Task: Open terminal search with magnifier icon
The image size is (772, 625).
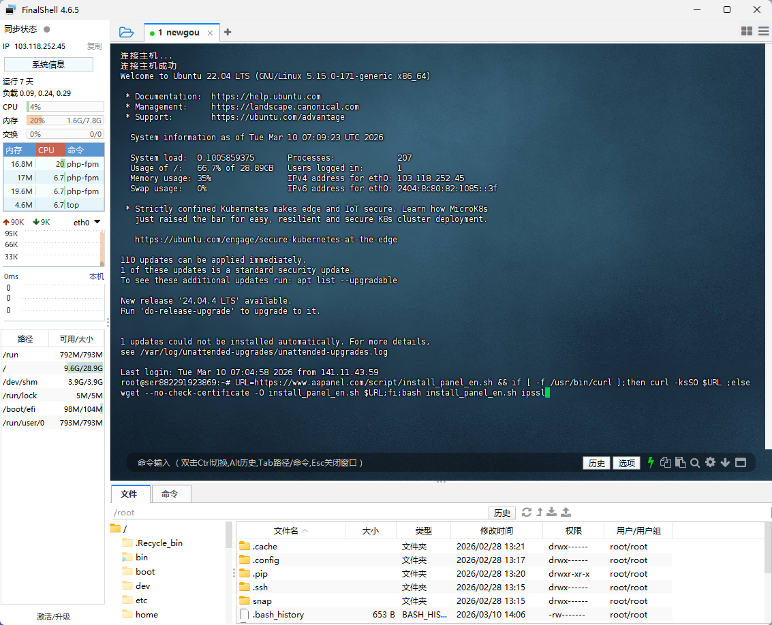Action: pyautogui.click(x=695, y=463)
